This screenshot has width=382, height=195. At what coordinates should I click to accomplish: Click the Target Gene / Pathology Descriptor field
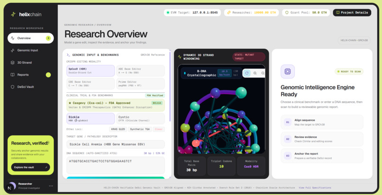[x=116, y=144]
